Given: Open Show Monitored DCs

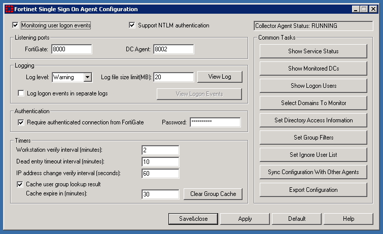Looking at the screenshot, I should (314, 69).
